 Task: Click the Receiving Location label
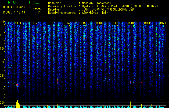[x=63, y=6]
